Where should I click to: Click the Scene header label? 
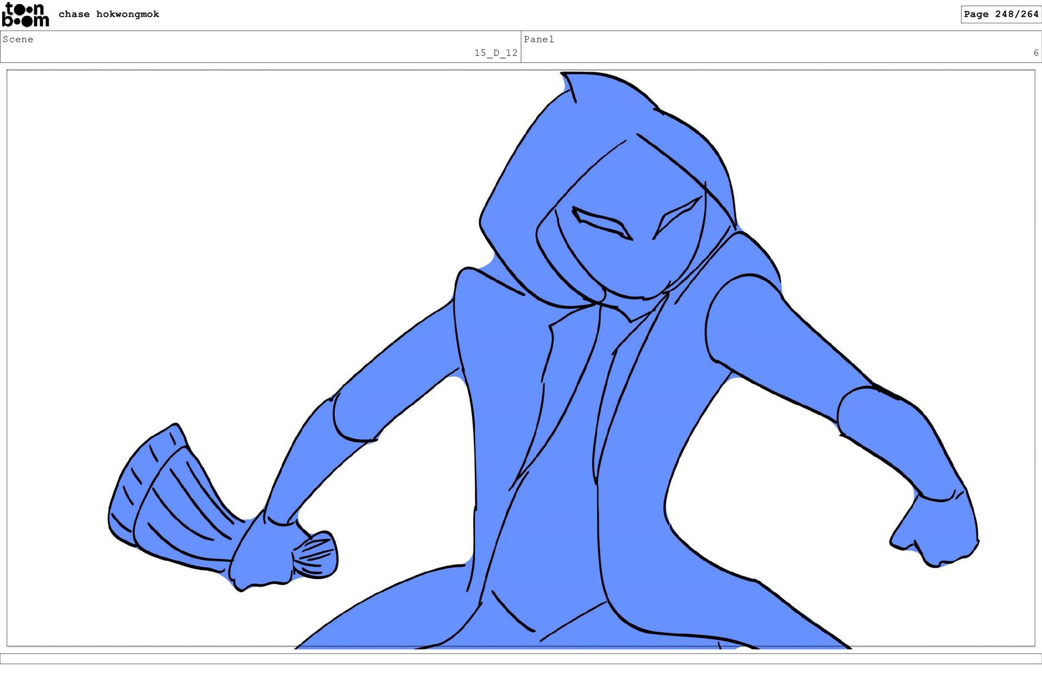point(18,39)
